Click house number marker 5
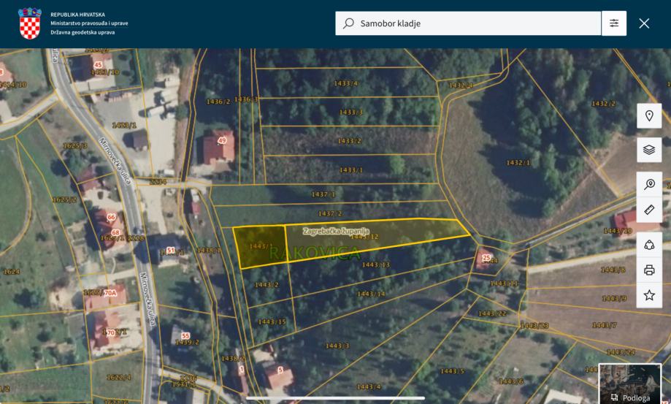 [x=280, y=370]
